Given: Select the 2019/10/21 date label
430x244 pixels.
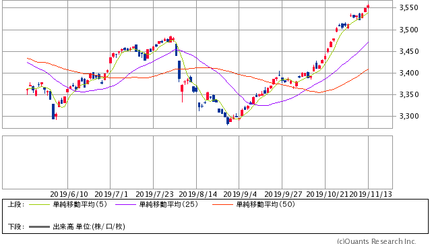Looking at the screenshot, I should (327, 194).
